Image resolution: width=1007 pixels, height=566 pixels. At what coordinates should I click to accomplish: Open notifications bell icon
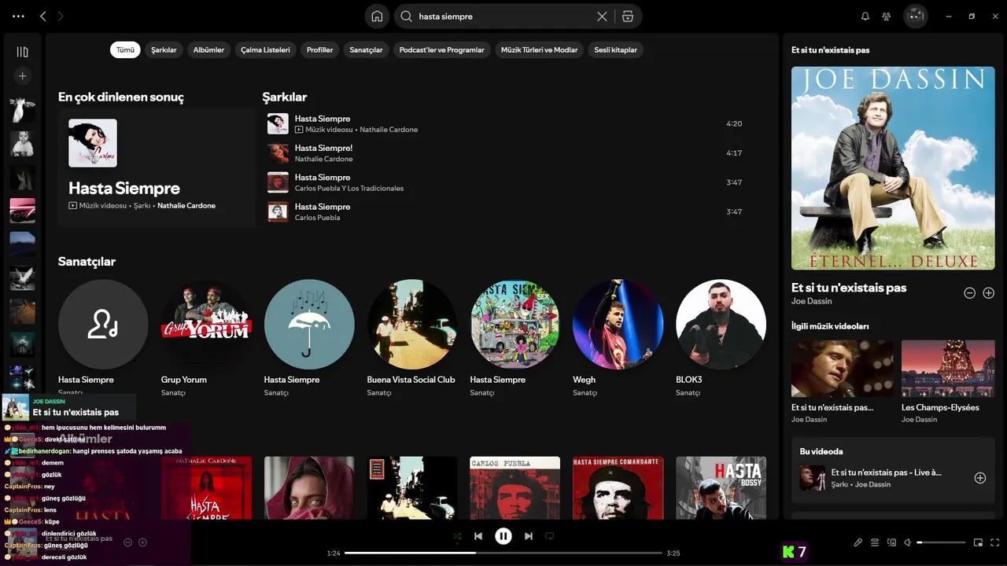(x=865, y=16)
